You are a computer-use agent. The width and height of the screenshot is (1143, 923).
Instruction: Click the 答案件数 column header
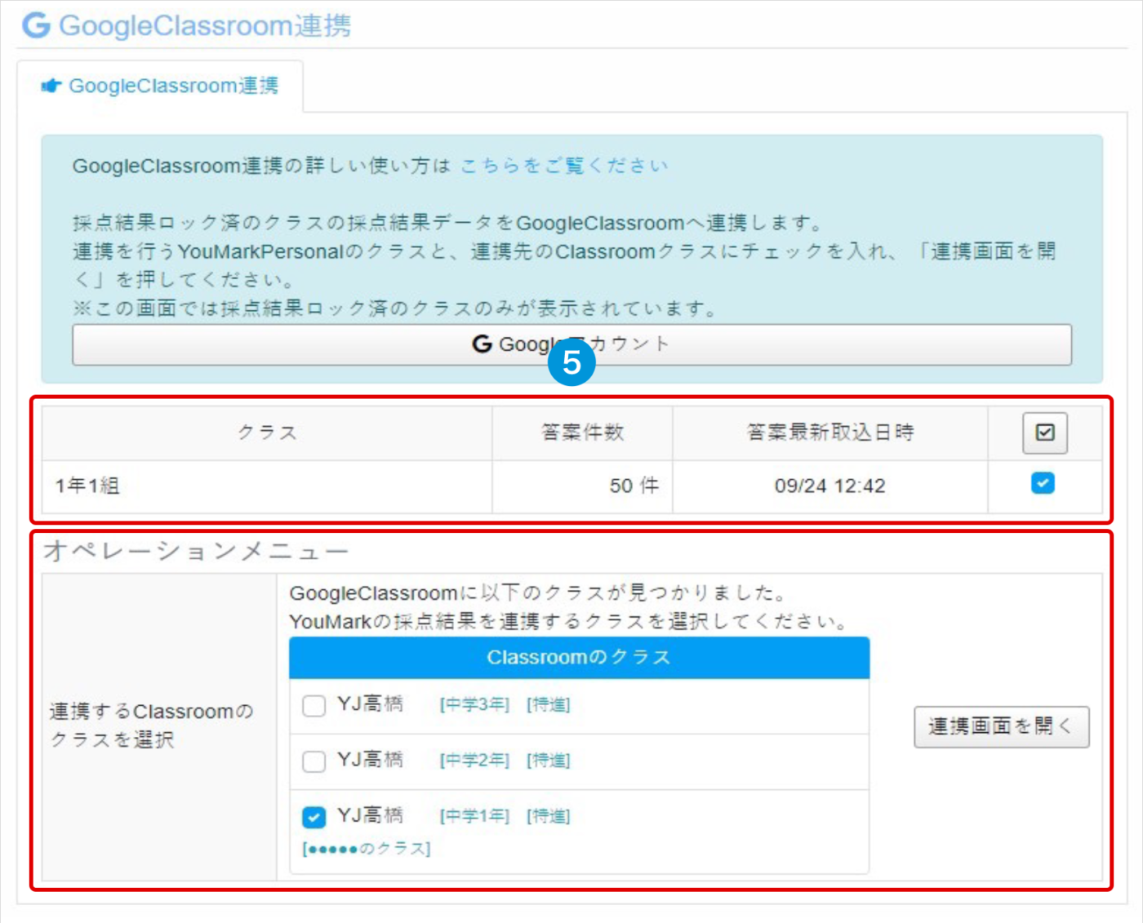[582, 433]
